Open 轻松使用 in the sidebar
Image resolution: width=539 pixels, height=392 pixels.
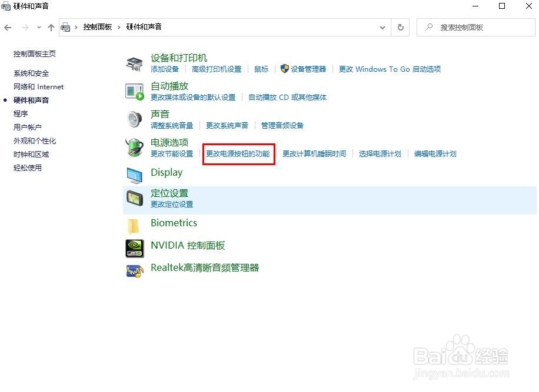[28, 168]
